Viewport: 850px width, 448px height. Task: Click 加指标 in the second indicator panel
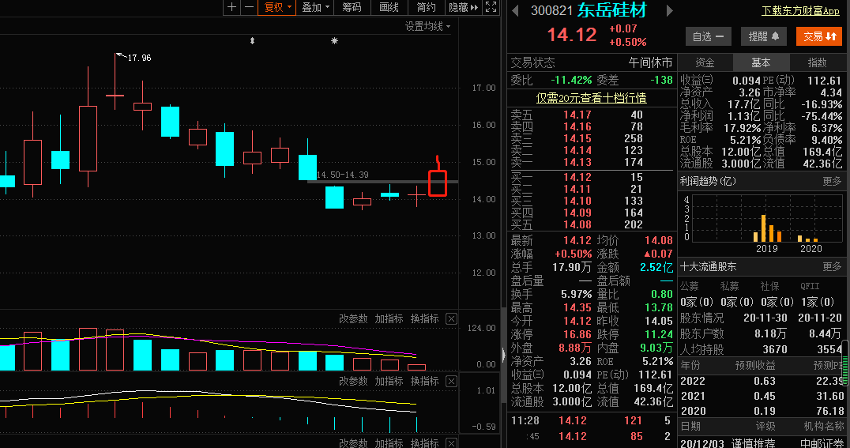[389, 381]
